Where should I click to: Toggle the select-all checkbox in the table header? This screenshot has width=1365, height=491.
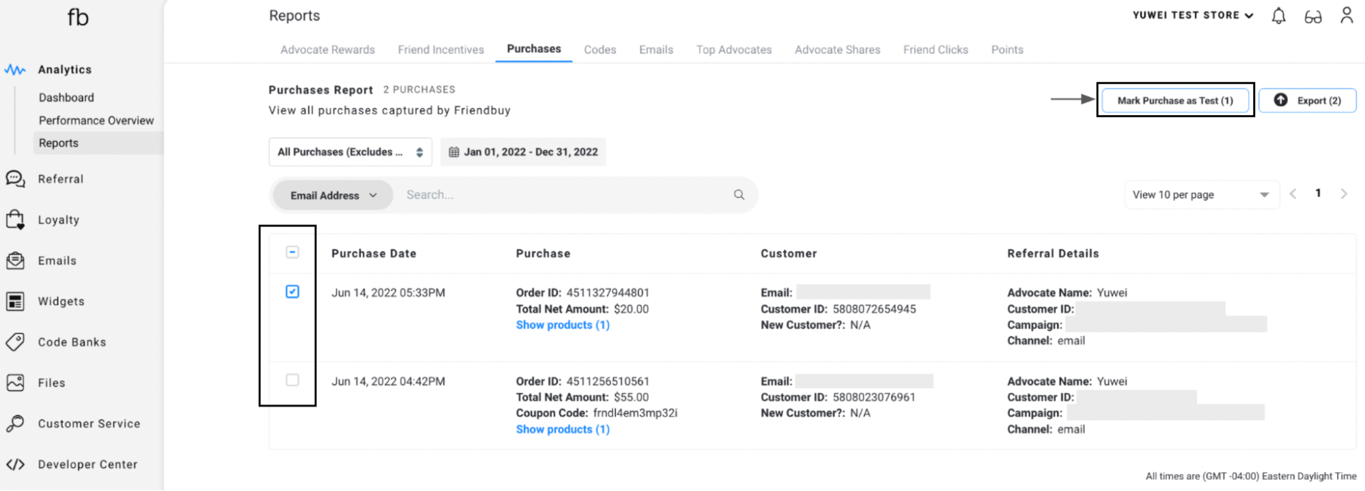(x=292, y=252)
